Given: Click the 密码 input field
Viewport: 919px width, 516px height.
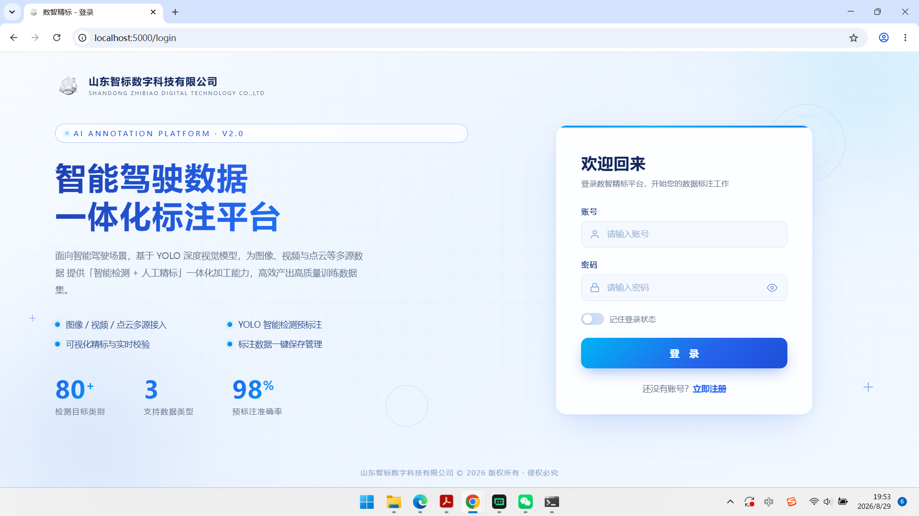Looking at the screenshot, I should (x=684, y=288).
